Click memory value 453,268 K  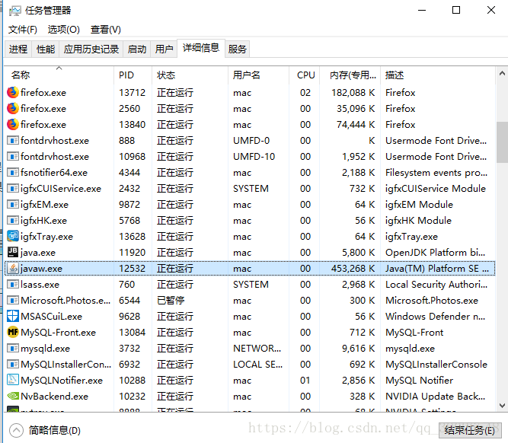click(353, 269)
